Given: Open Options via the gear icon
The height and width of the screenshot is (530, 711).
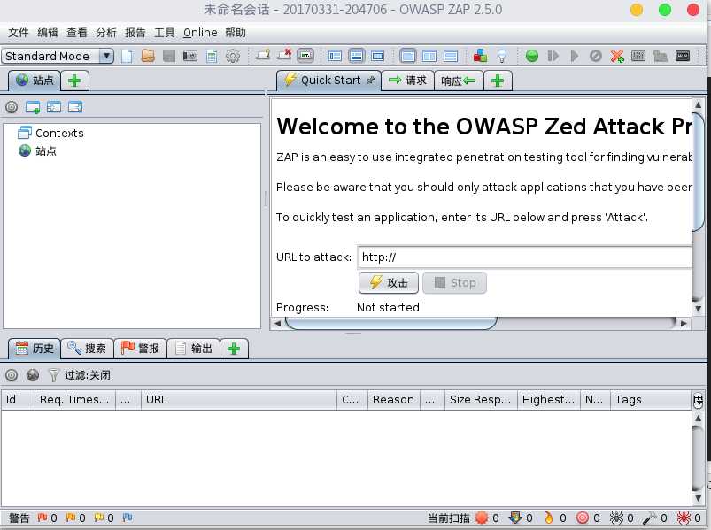Looking at the screenshot, I should pyautogui.click(x=233, y=56).
